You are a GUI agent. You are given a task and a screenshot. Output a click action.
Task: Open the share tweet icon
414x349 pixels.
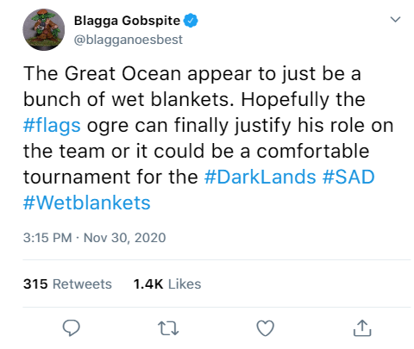click(x=362, y=327)
